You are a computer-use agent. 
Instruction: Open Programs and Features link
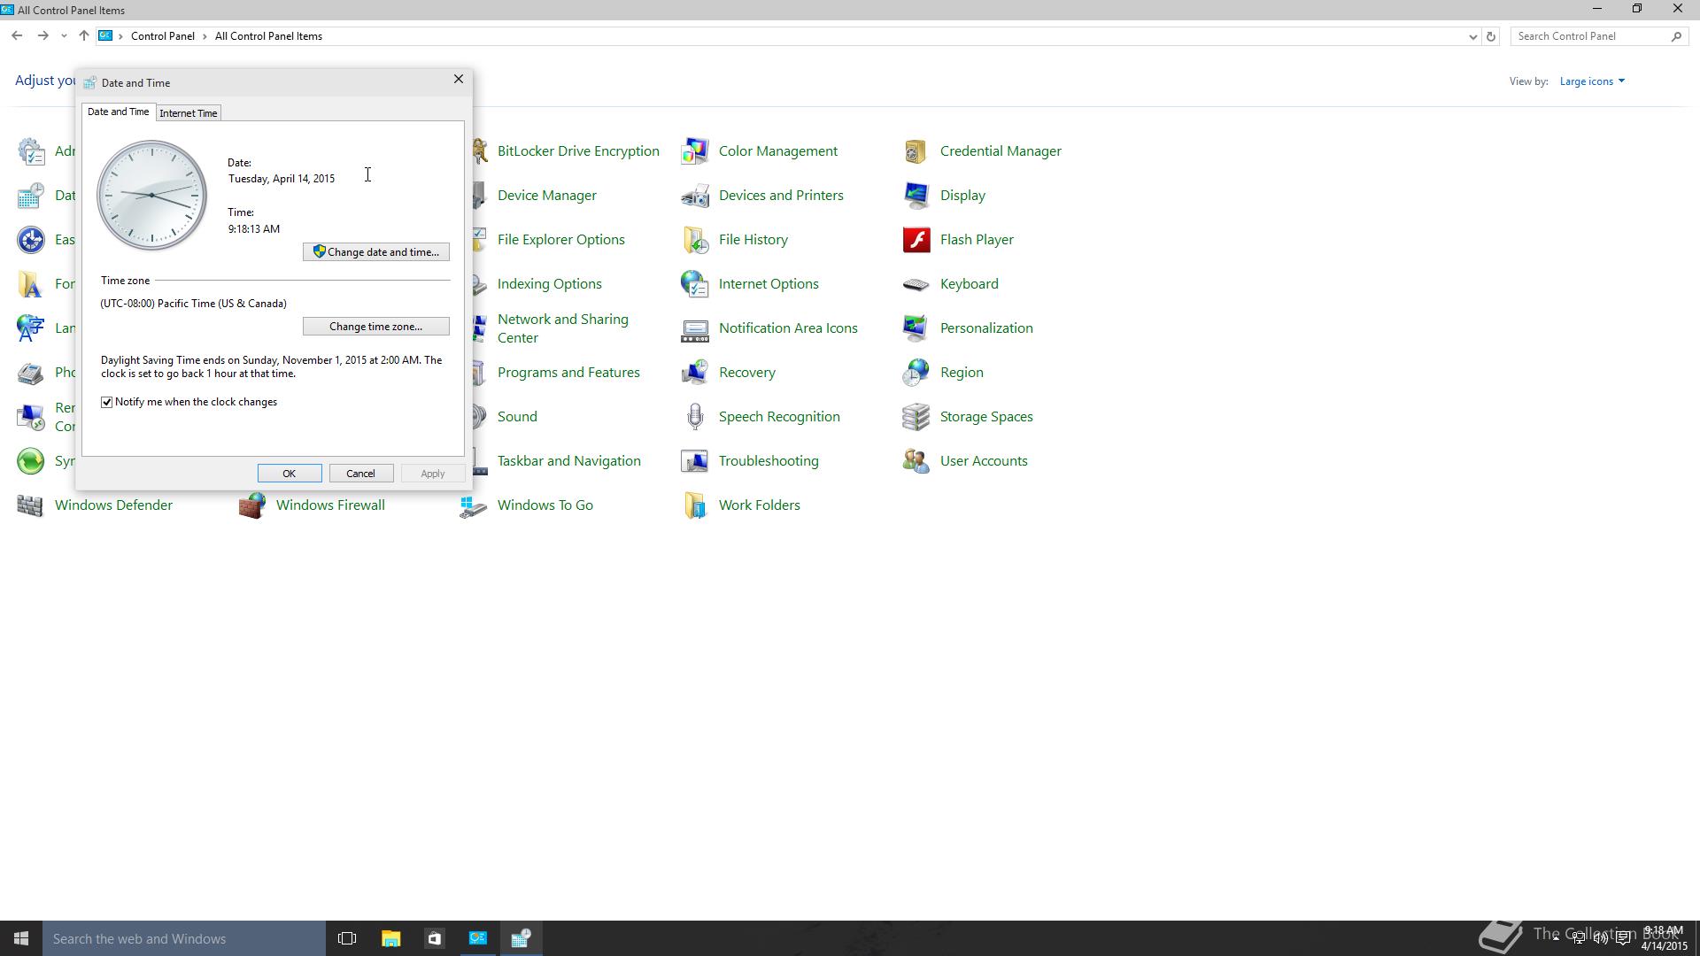[568, 373]
